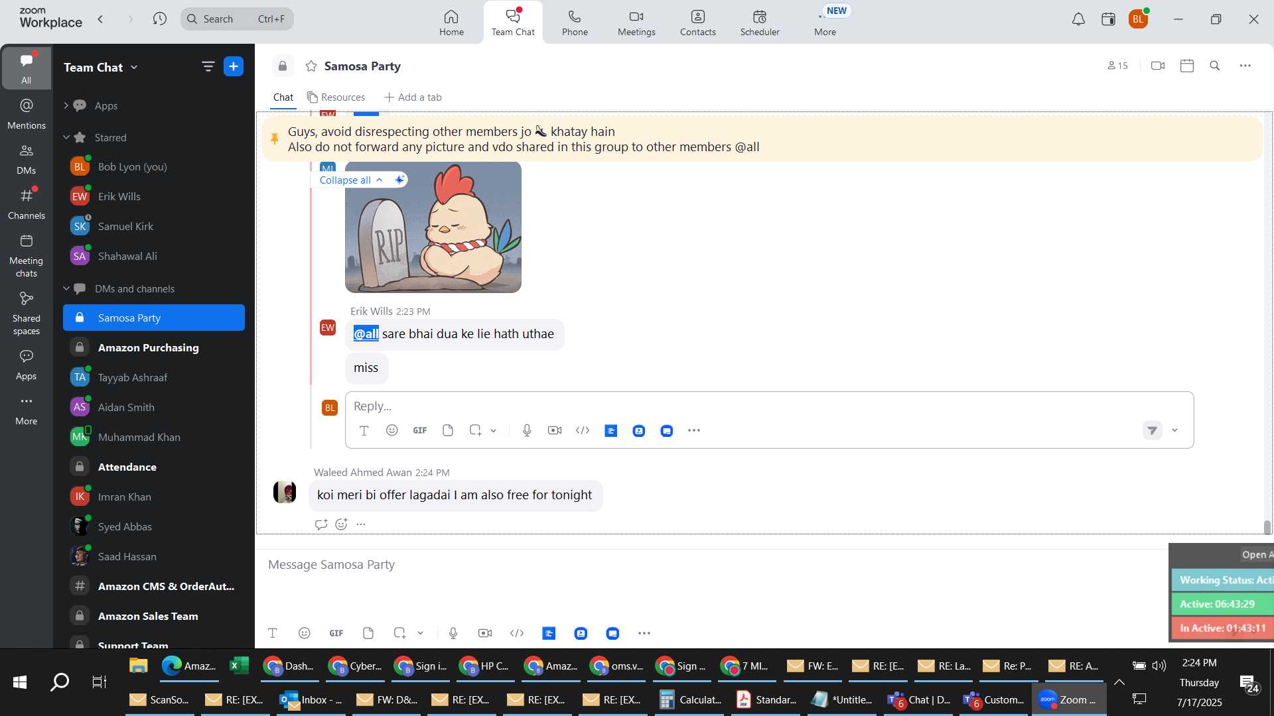Open the channel's more options ellipsis
Image resolution: width=1274 pixels, height=716 pixels.
[1245, 66]
